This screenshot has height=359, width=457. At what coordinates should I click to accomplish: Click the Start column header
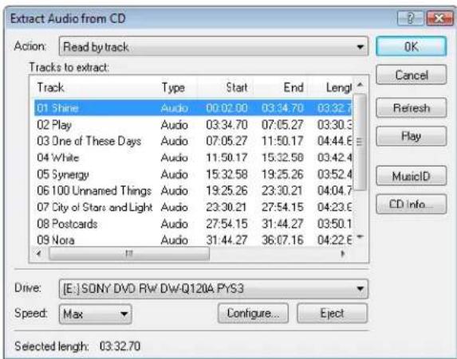point(225,88)
